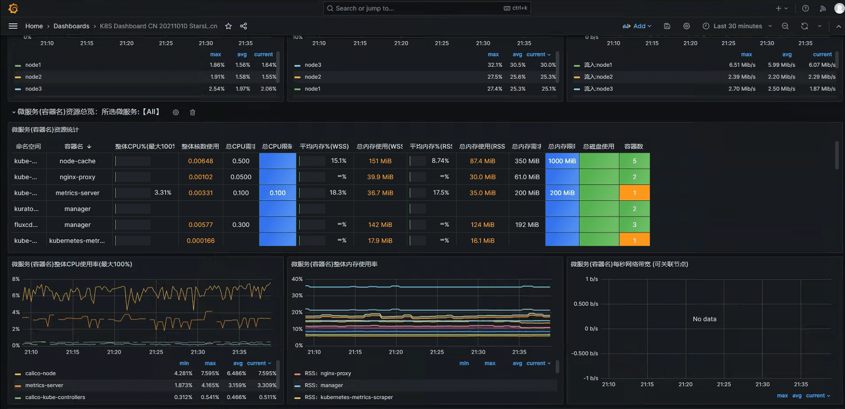Click K8S Dashboard CN breadcrumb title
This screenshot has width=845, height=409.
pos(158,26)
